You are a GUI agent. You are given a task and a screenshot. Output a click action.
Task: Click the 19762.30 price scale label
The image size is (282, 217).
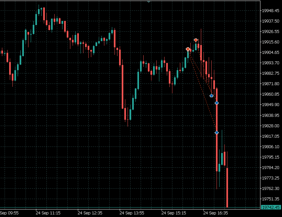271,188
